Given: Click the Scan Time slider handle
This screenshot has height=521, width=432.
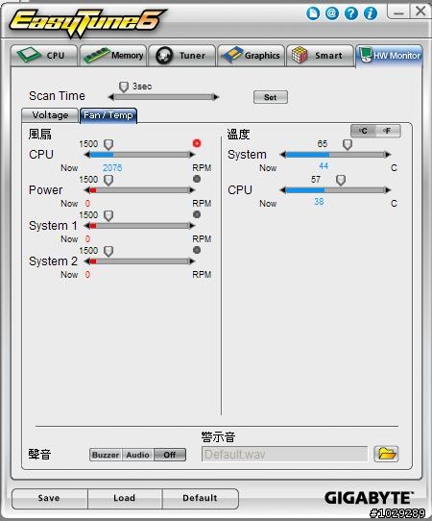Looking at the screenshot, I should click(x=124, y=87).
